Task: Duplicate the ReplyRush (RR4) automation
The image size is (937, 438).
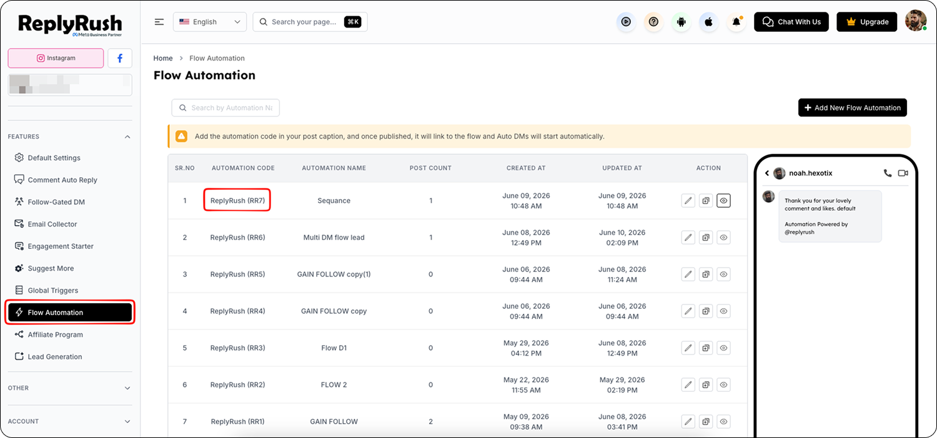Action: click(x=706, y=311)
